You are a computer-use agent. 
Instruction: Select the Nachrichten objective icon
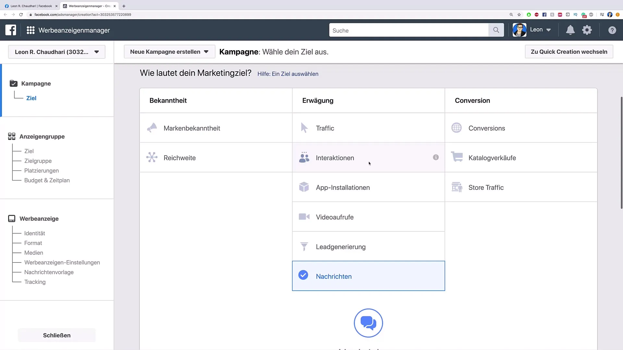click(x=303, y=275)
